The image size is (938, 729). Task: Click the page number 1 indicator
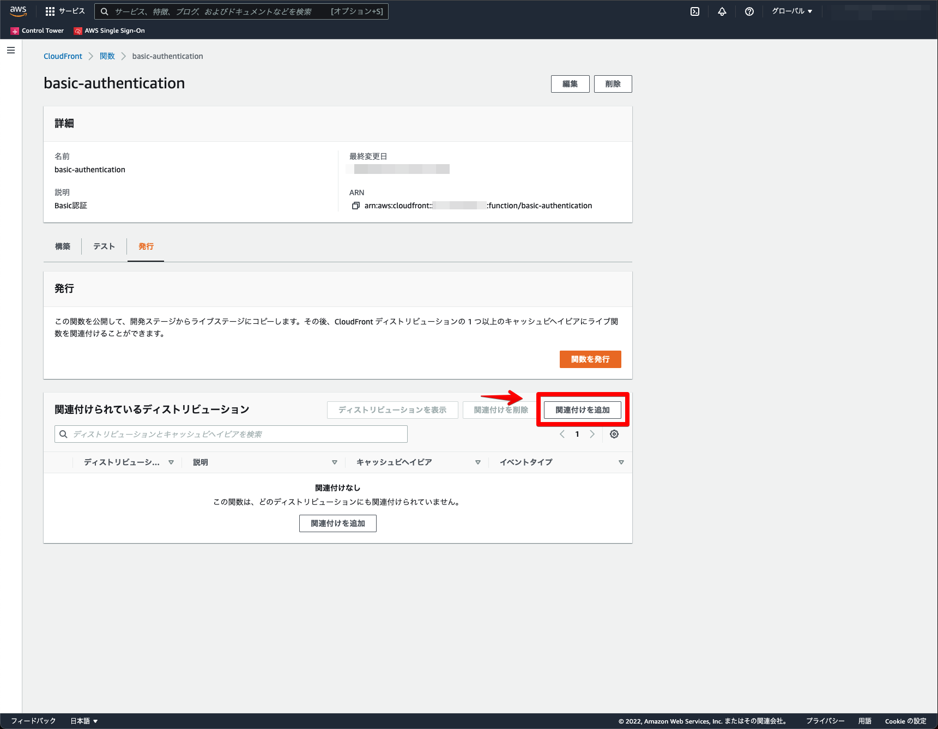577,434
